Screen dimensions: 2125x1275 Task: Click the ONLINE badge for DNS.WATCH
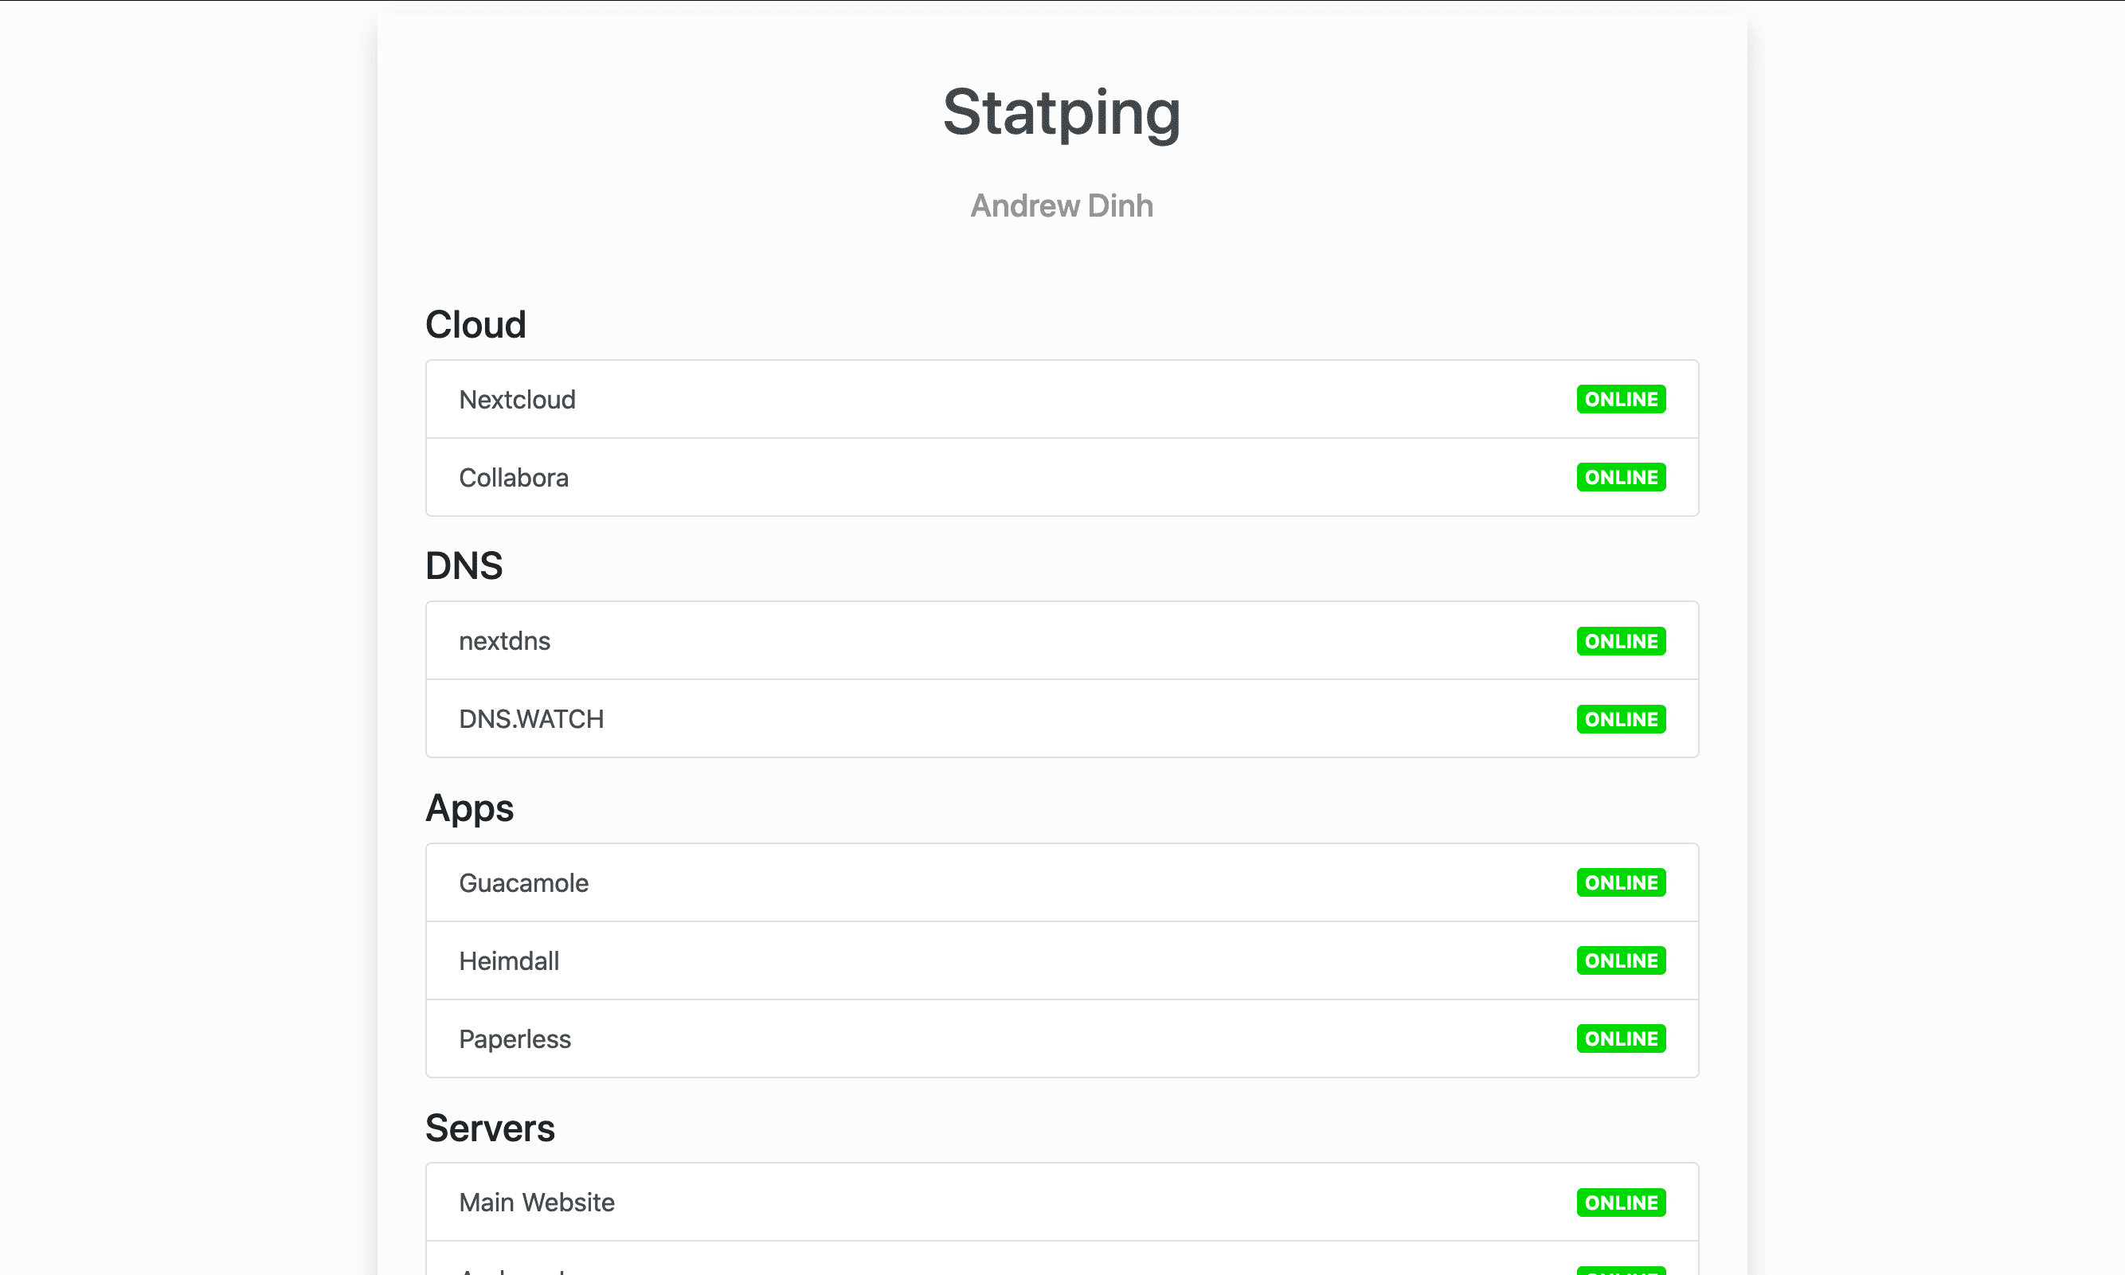pos(1621,719)
